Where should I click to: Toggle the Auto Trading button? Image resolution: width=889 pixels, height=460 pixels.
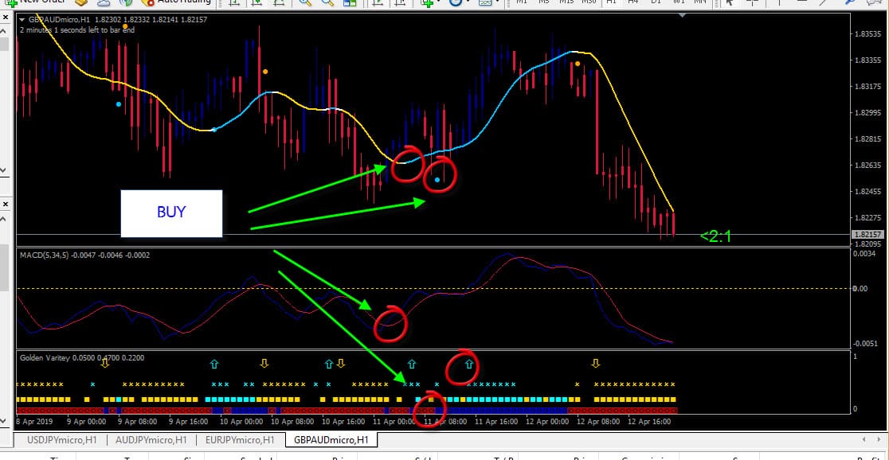click(176, 2)
